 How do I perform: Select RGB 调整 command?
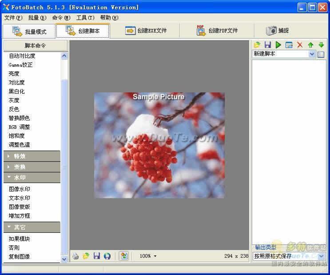tap(20, 127)
